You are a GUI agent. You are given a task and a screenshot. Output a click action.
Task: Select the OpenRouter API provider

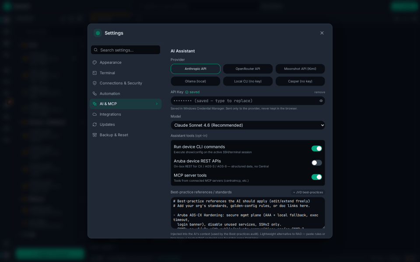pos(248,69)
